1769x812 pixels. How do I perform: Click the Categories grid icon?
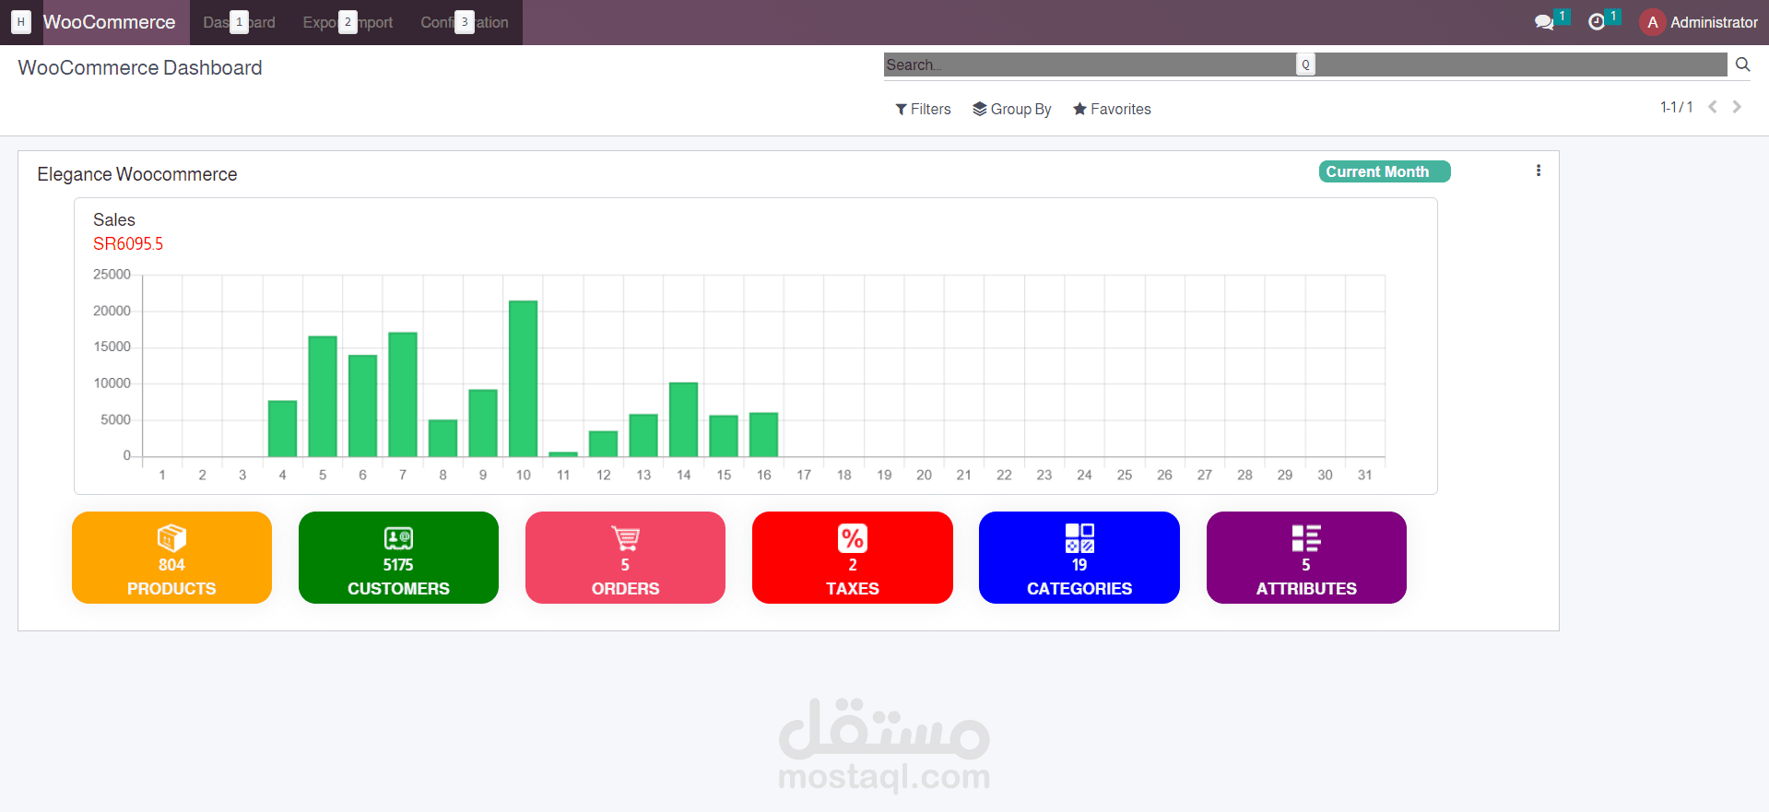(1079, 537)
